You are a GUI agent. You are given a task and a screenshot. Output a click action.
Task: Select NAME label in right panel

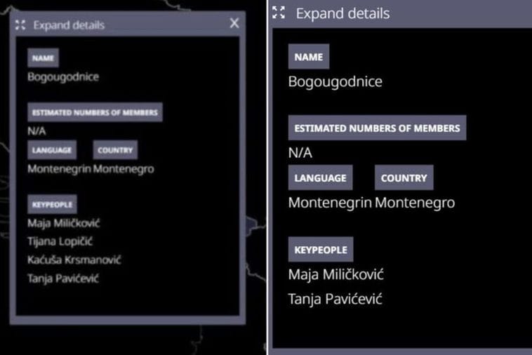tap(308, 57)
